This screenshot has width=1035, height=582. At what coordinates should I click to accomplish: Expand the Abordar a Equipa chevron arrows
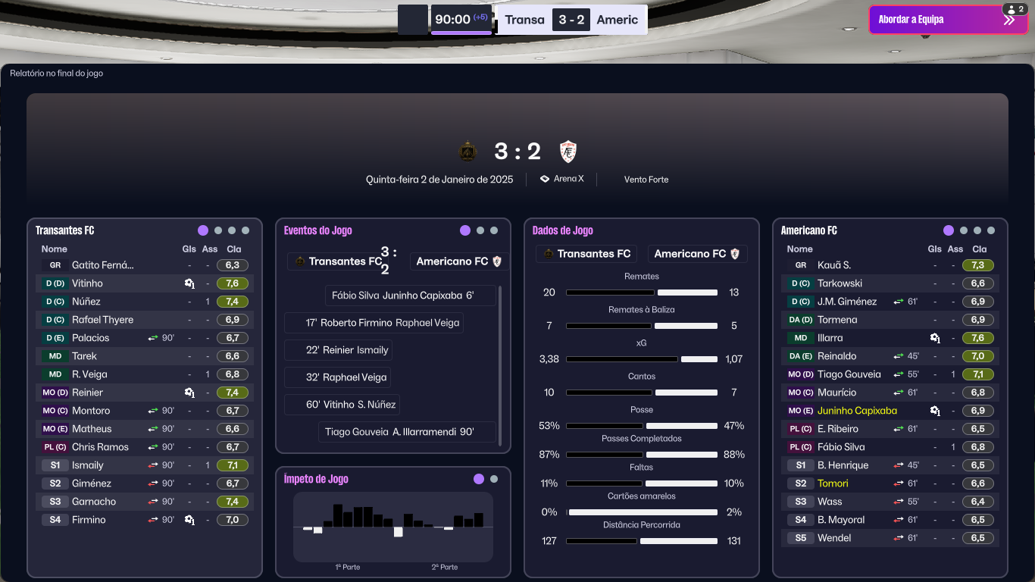pyautogui.click(x=1008, y=20)
